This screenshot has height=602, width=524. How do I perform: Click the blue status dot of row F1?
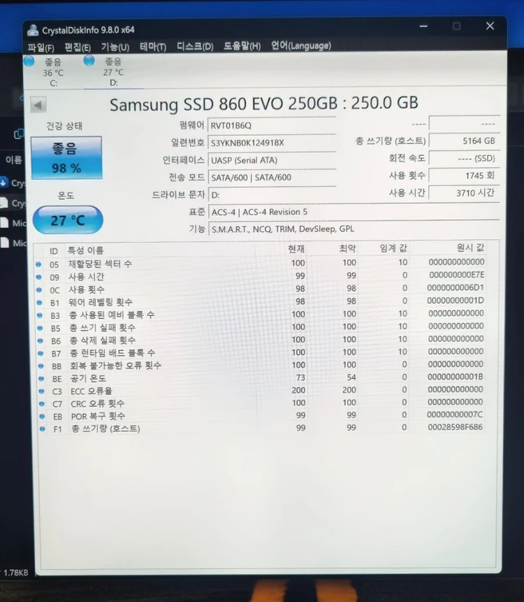(42, 429)
